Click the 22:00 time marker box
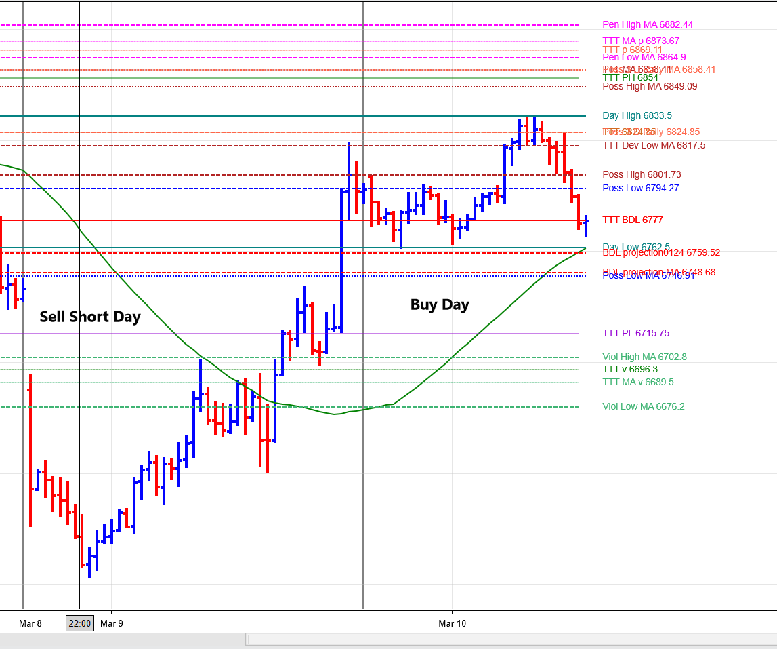This screenshot has width=777, height=649. pos(80,623)
